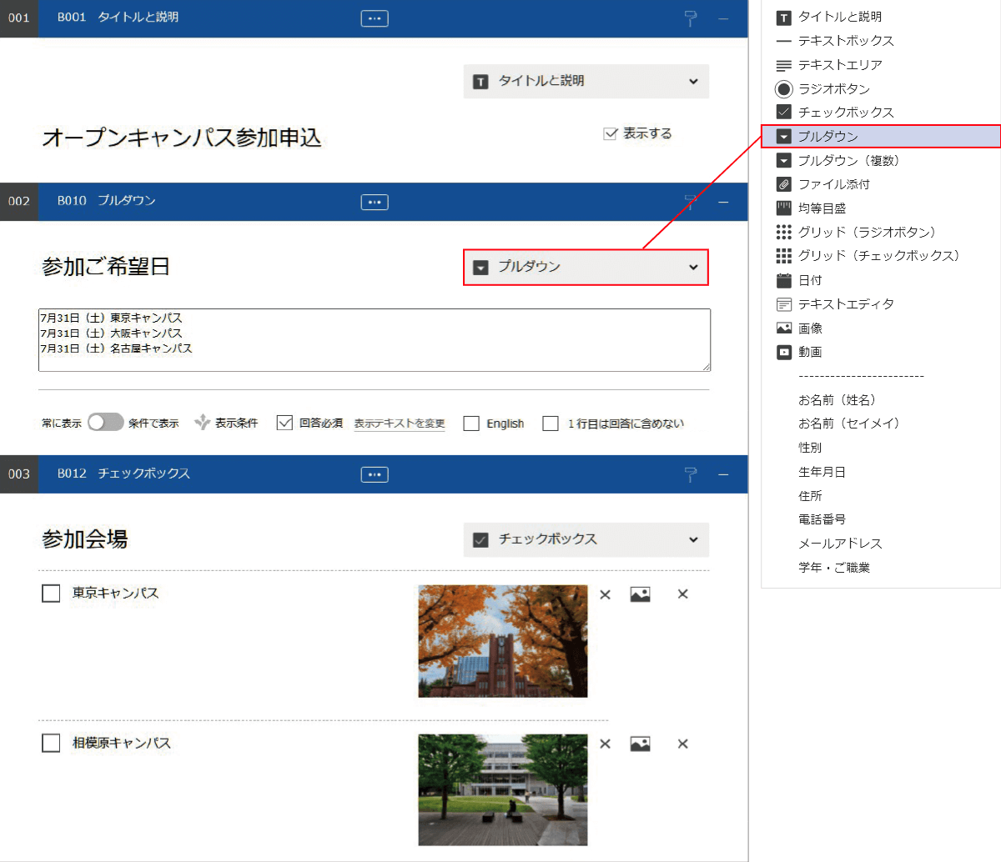The height and width of the screenshot is (862, 1001).
Task: Click paint roller icon in B001 header
Action: click(x=691, y=18)
